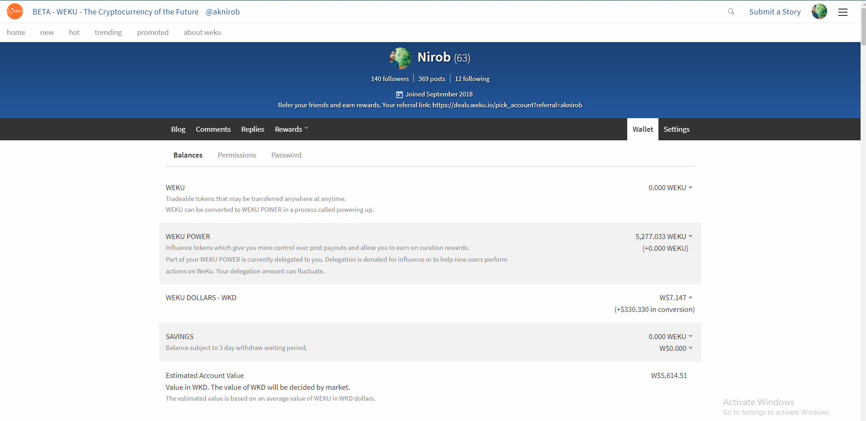View the 12 following list

point(472,79)
